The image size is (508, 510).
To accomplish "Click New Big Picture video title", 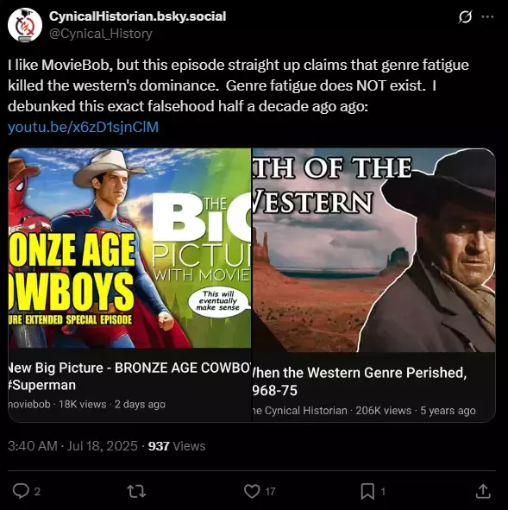I will 129,376.
